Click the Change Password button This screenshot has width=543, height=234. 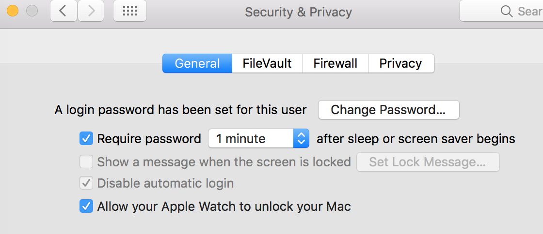pyautogui.click(x=388, y=110)
